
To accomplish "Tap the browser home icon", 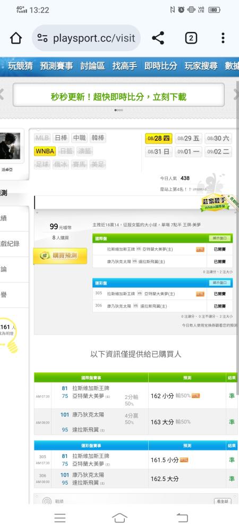I will click(15, 38).
